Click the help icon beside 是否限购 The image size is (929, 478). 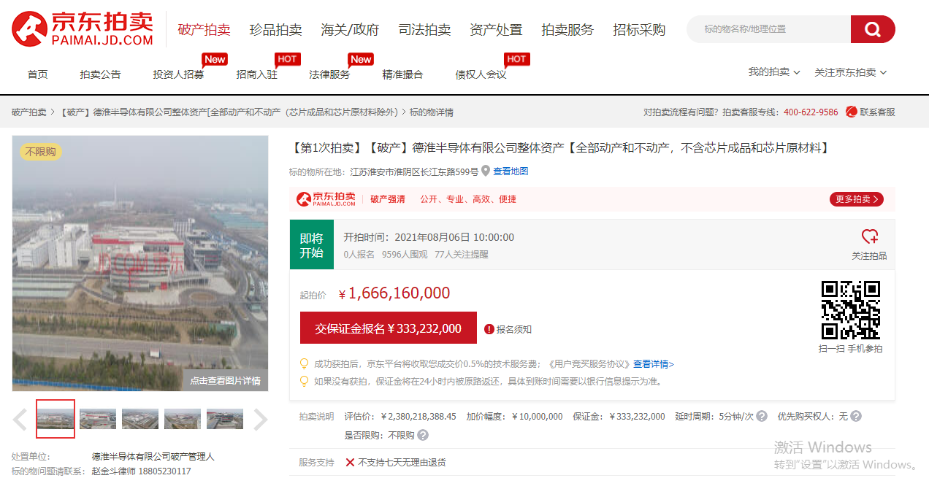[423, 435]
